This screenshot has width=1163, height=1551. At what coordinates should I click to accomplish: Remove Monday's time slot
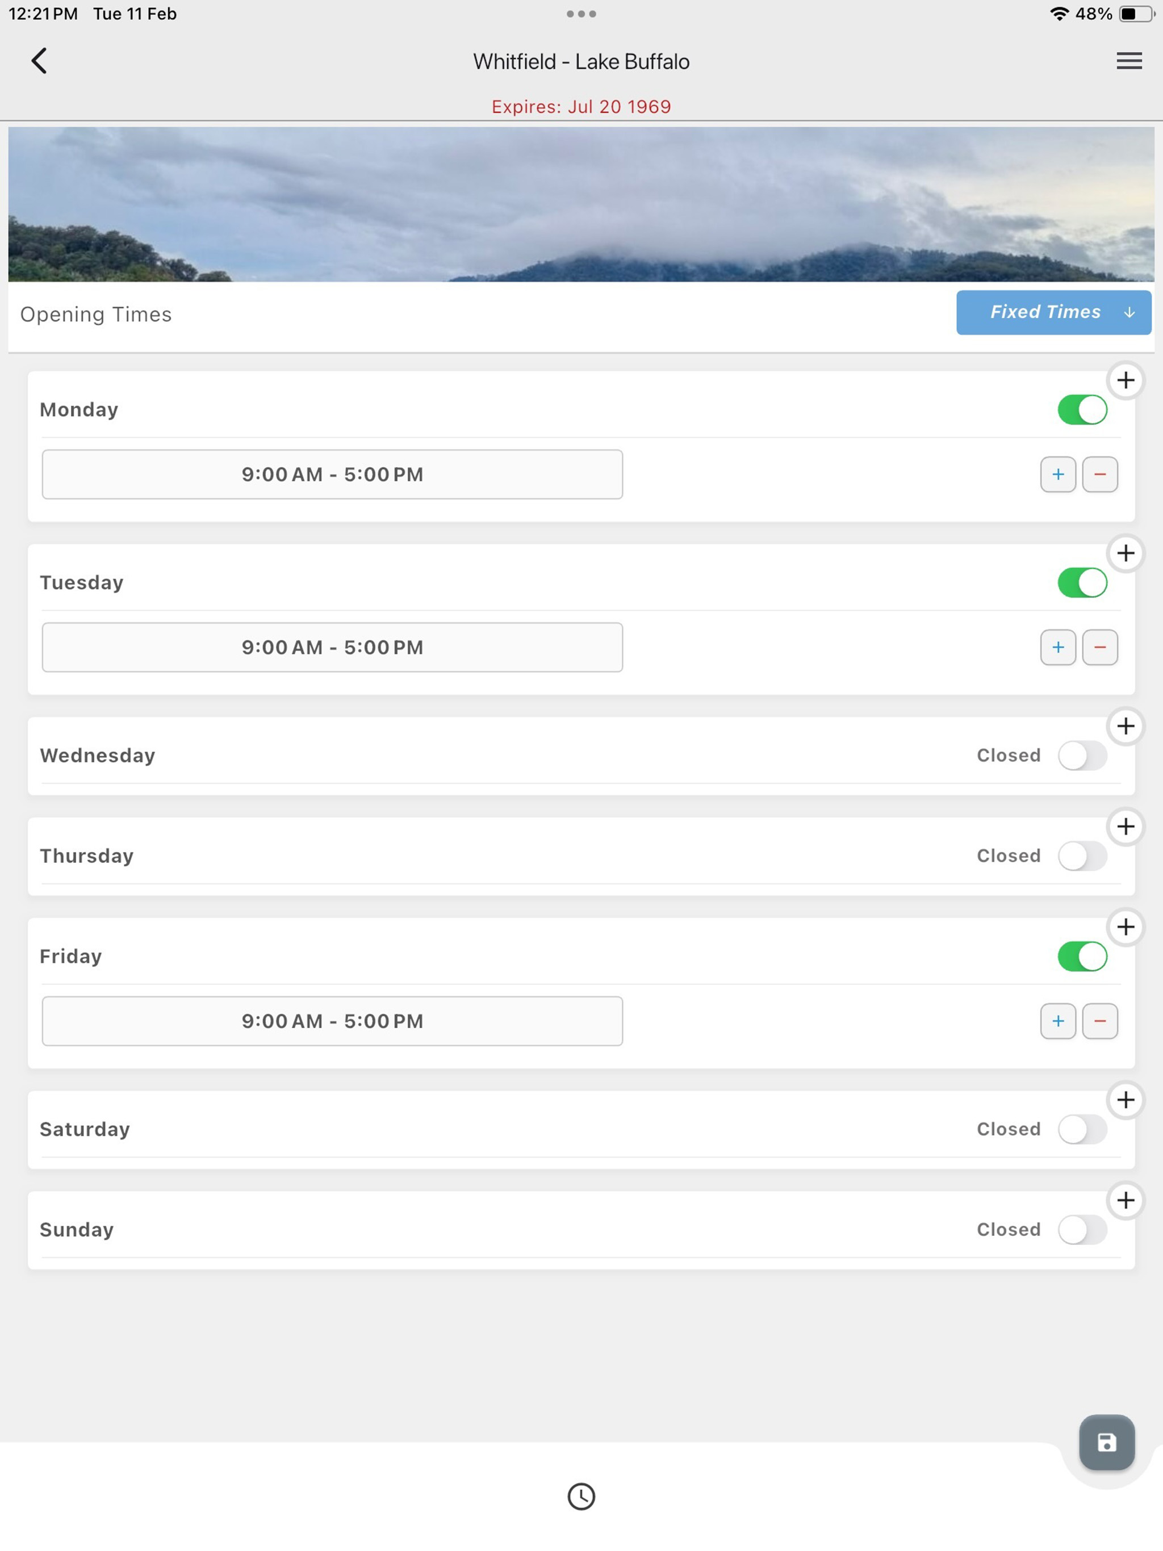tap(1099, 475)
